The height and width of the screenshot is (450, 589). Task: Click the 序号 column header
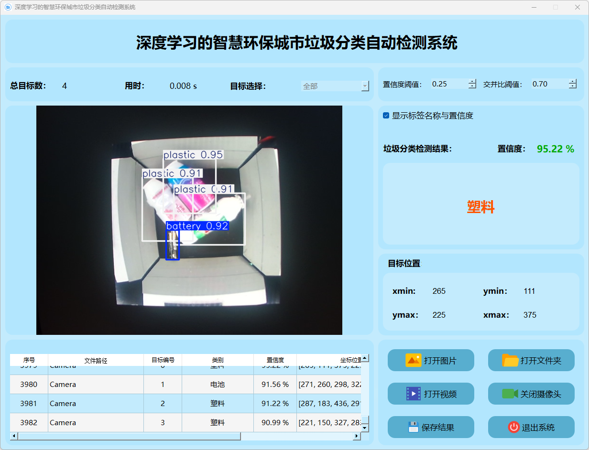[x=29, y=360]
